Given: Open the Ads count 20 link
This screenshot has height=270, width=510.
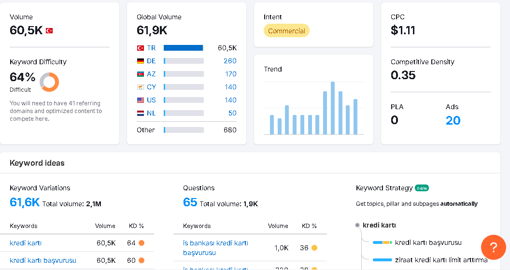Looking at the screenshot, I should coord(453,121).
